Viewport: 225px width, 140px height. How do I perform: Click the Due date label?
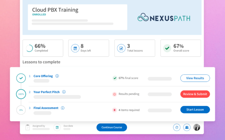[68, 126]
